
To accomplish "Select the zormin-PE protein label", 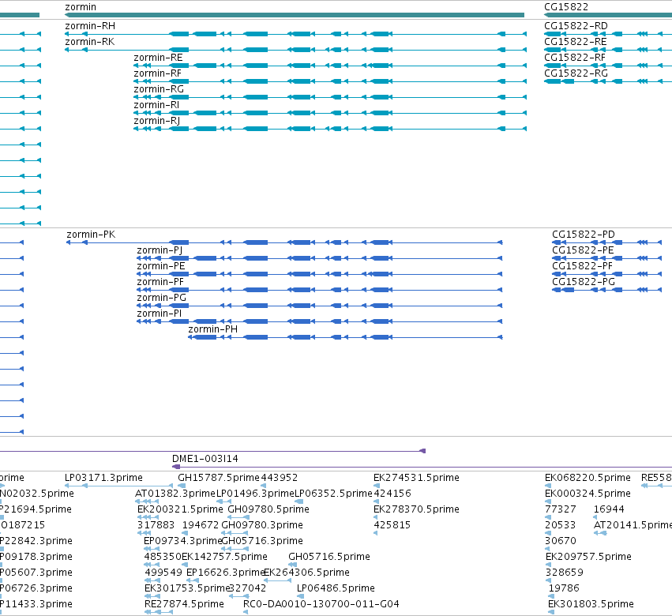I will pos(161,267).
